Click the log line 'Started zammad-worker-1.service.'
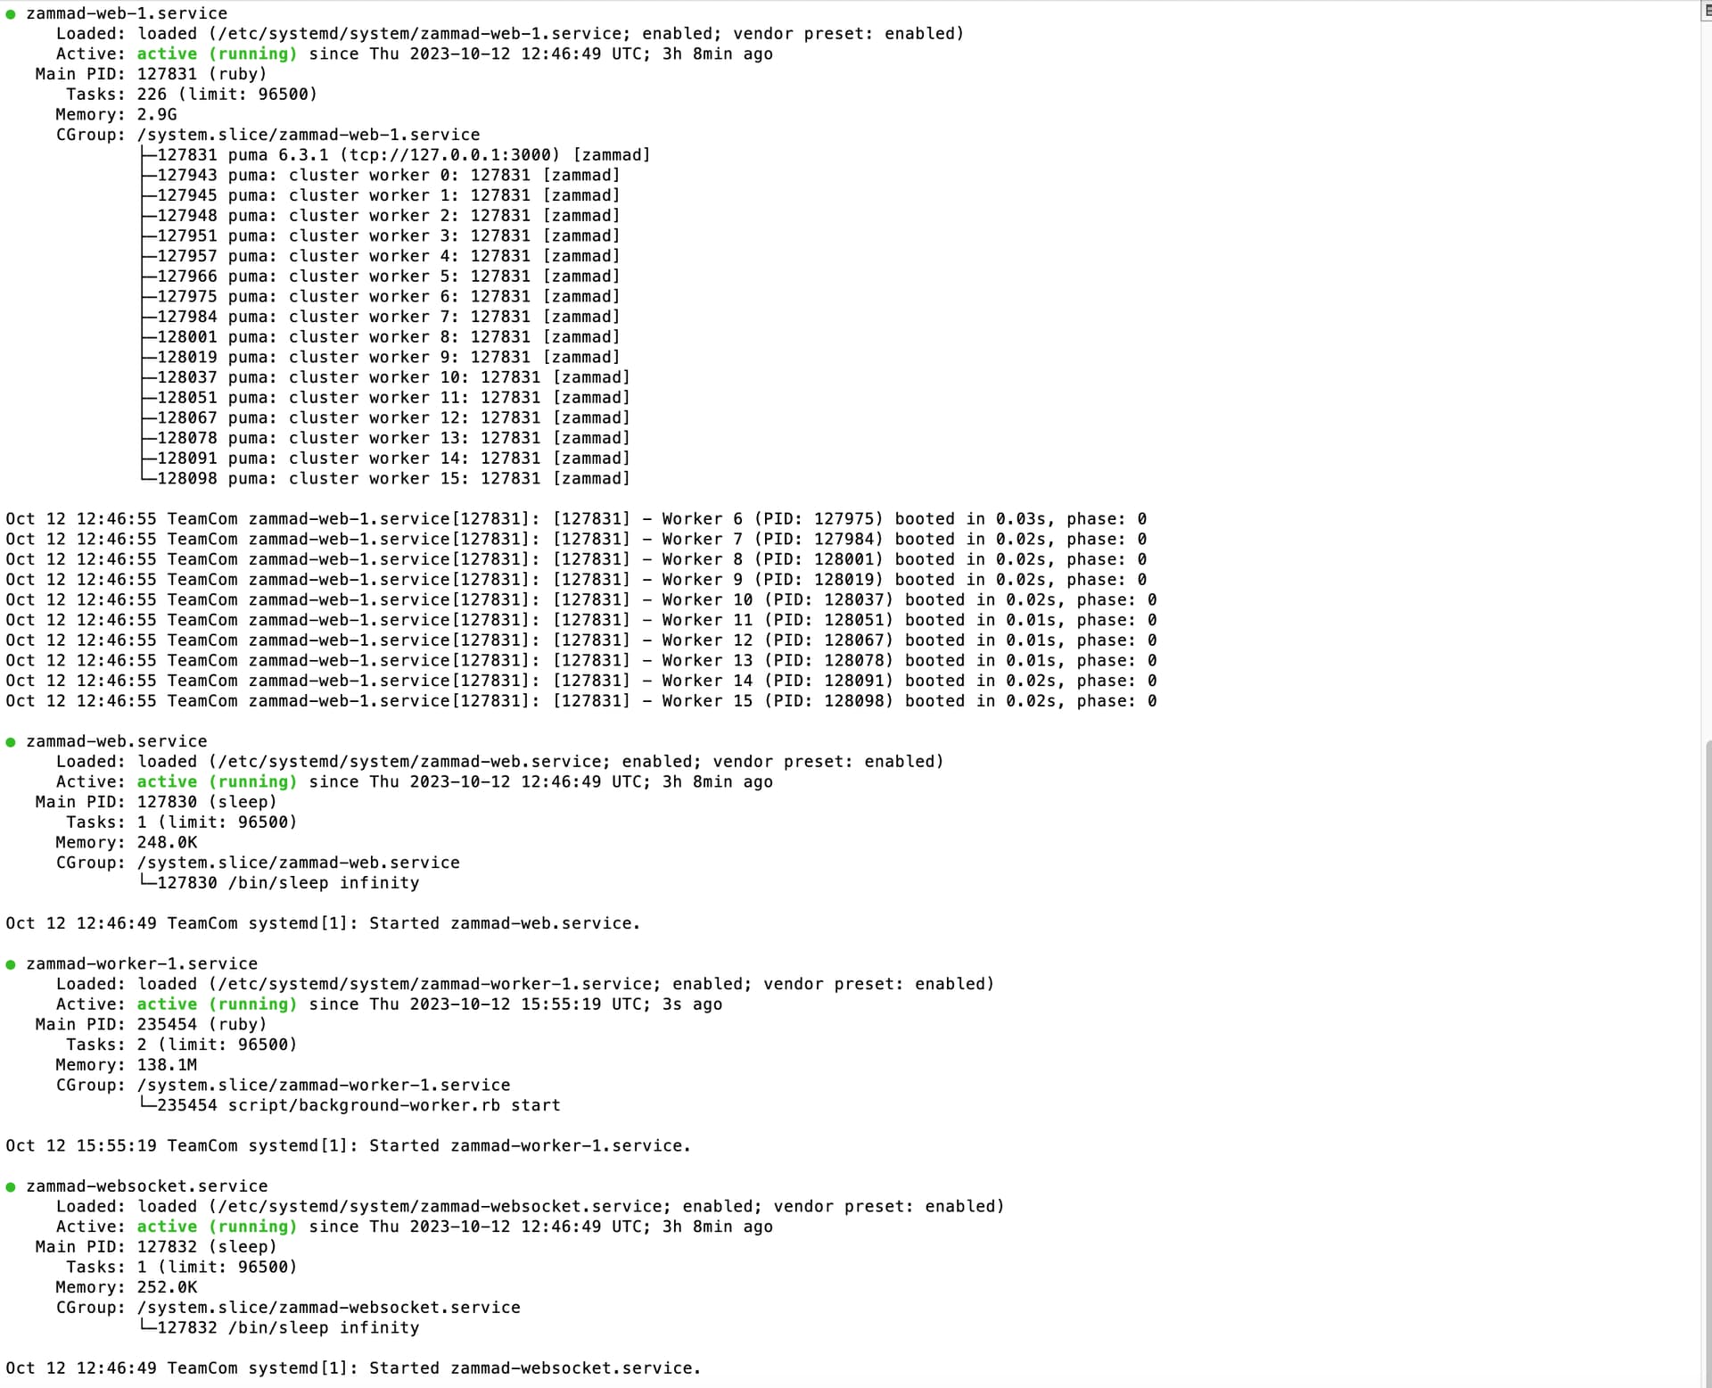The width and height of the screenshot is (1712, 1388). (349, 1146)
